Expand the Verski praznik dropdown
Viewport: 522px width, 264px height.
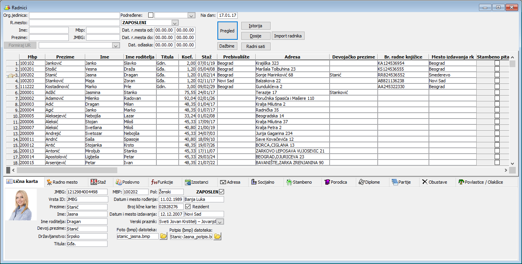220,221
